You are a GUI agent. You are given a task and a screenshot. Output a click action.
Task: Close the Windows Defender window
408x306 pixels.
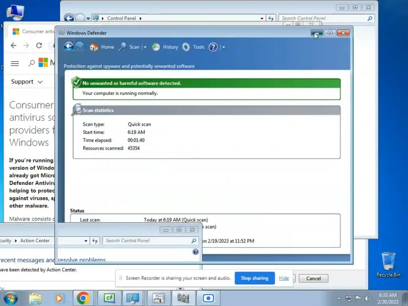click(x=343, y=33)
